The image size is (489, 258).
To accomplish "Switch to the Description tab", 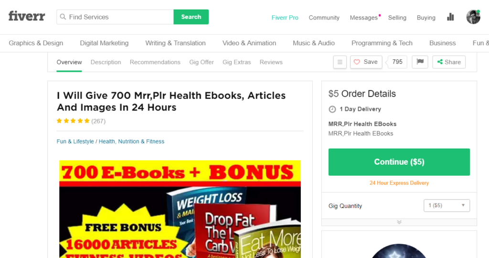I will 106,62.
